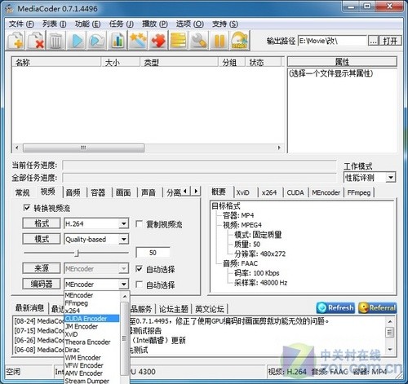Click the 模式 button
The width and height of the screenshot is (408, 384).
[42, 239]
